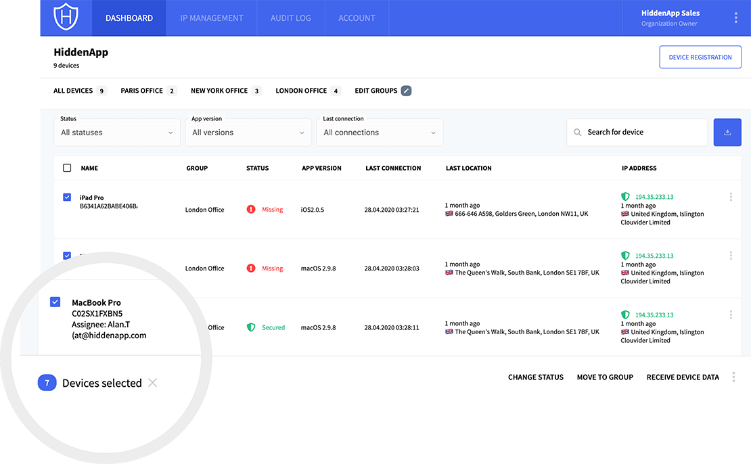Open the account options kebab menu
Screen dimensions: 751x464
(x=735, y=18)
